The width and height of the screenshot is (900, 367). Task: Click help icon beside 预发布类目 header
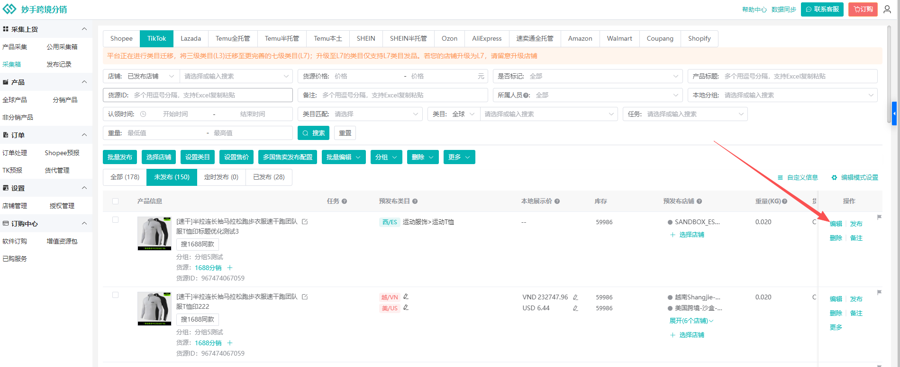click(415, 201)
